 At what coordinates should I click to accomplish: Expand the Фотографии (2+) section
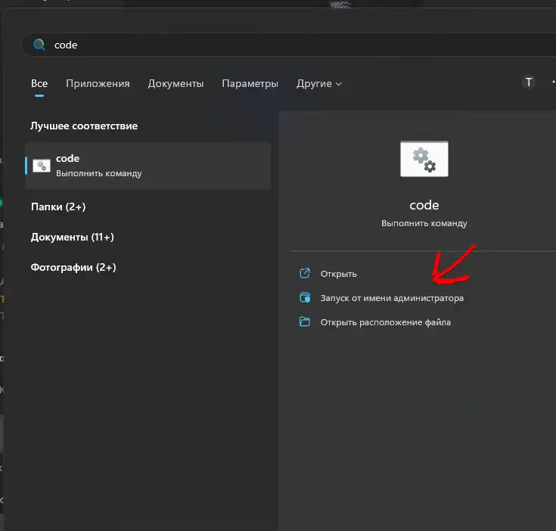(x=73, y=267)
